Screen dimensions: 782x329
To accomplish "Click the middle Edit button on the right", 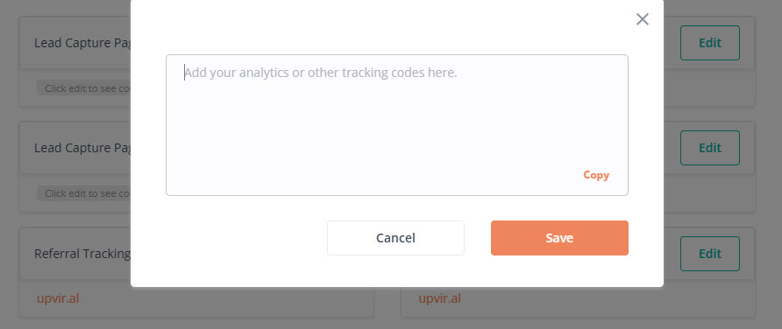I will pyautogui.click(x=709, y=148).
